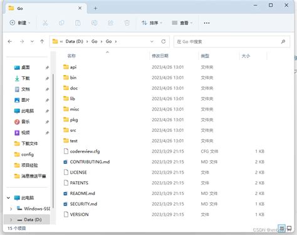Select the misc folder
This screenshot has width=297, height=235.
tap(71, 109)
